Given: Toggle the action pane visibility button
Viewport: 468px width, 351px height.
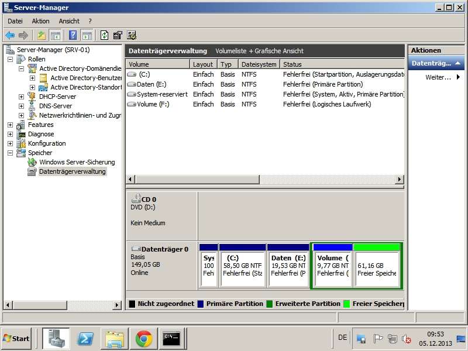Looking at the screenshot, I should click(87, 35).
